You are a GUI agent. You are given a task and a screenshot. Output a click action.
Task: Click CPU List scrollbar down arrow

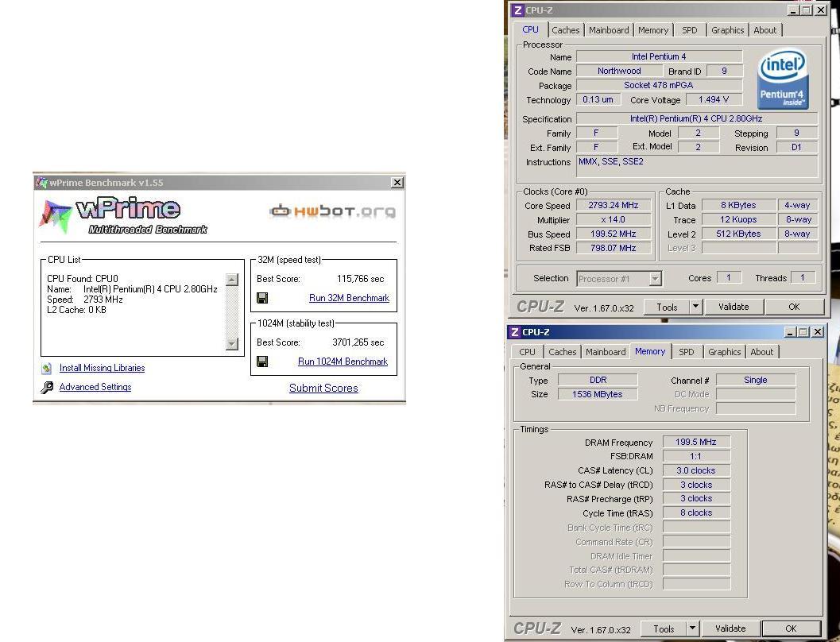(232, 344)
